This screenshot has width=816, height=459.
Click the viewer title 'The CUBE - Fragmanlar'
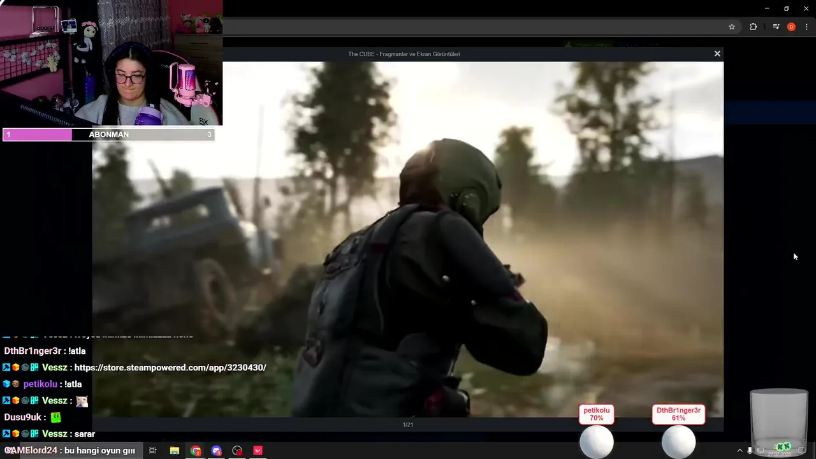click(404, 54)
